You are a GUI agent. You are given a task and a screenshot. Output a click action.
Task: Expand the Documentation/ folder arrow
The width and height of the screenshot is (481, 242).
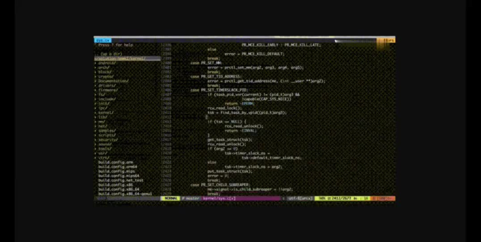coord(95,81)
